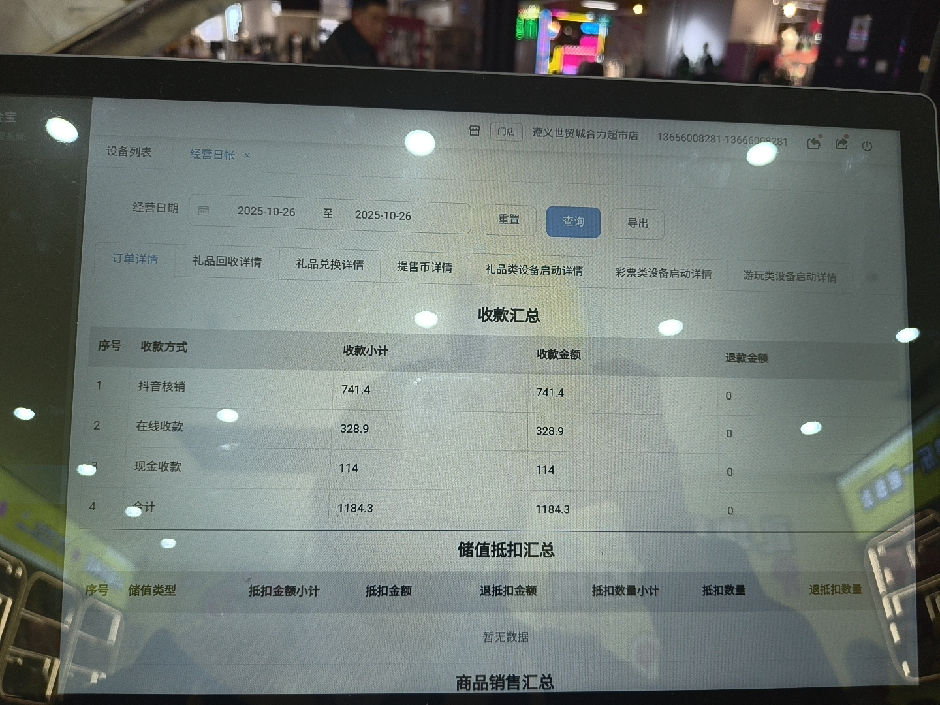
Task: Switch to the 设备列表 tab
Action: 129,151
